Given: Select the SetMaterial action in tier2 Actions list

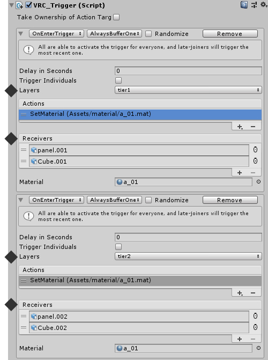Looking at the screenshot, I should (140, 281).
